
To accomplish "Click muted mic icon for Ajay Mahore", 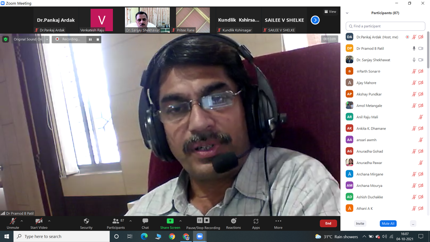I will 414,83.
